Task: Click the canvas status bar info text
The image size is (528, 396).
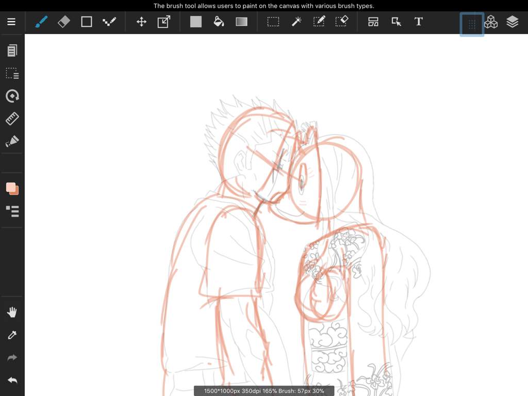Action: point(264,391)
